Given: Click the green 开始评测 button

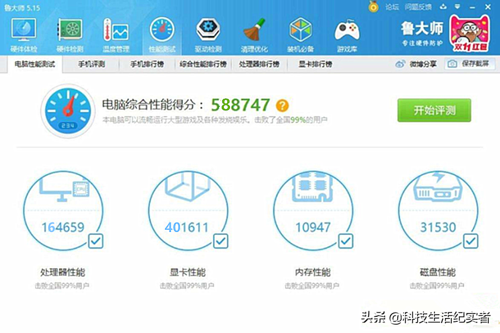Looking at the screenshot, I should click(434, 110).
